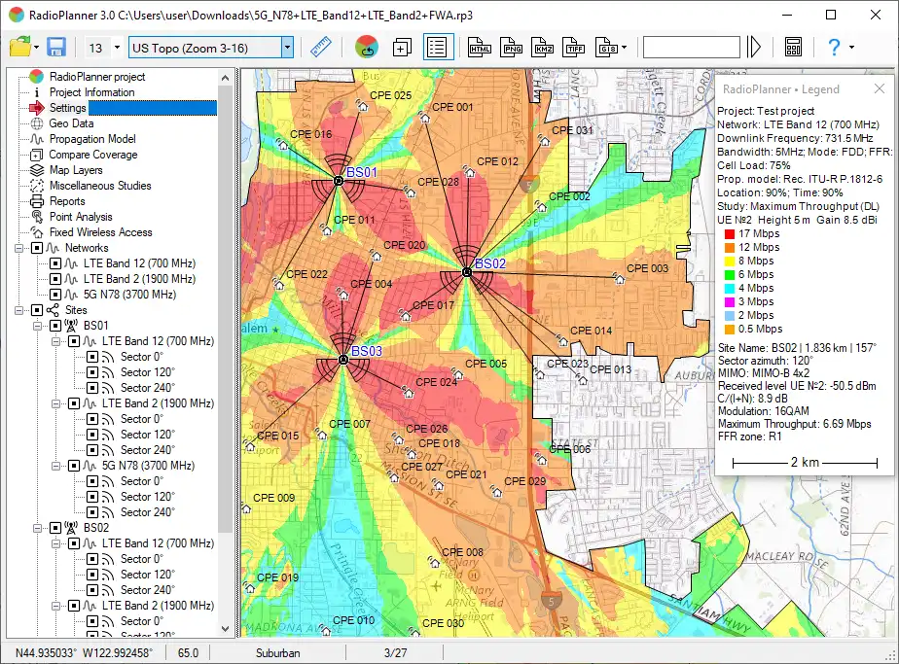Click the BS02 base station marker on map
899x664 pixels.
coord(467,272)
